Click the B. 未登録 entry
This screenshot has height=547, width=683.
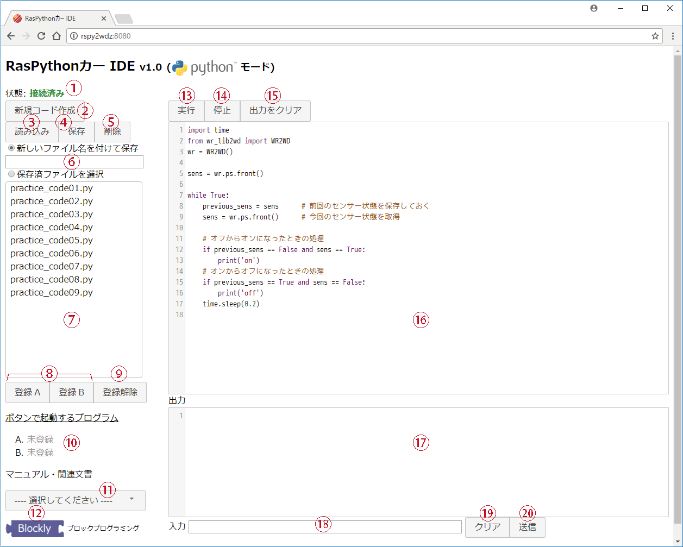[35, 452]
